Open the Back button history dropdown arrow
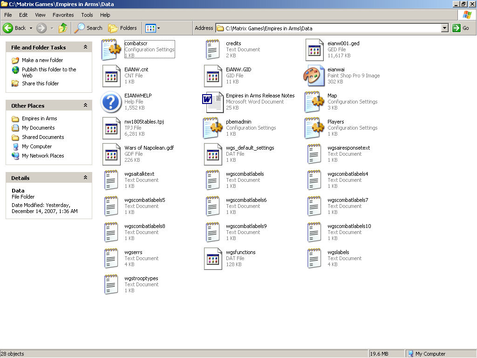Image resolution: width=477 pixels, height=358 pixels. 31,28
